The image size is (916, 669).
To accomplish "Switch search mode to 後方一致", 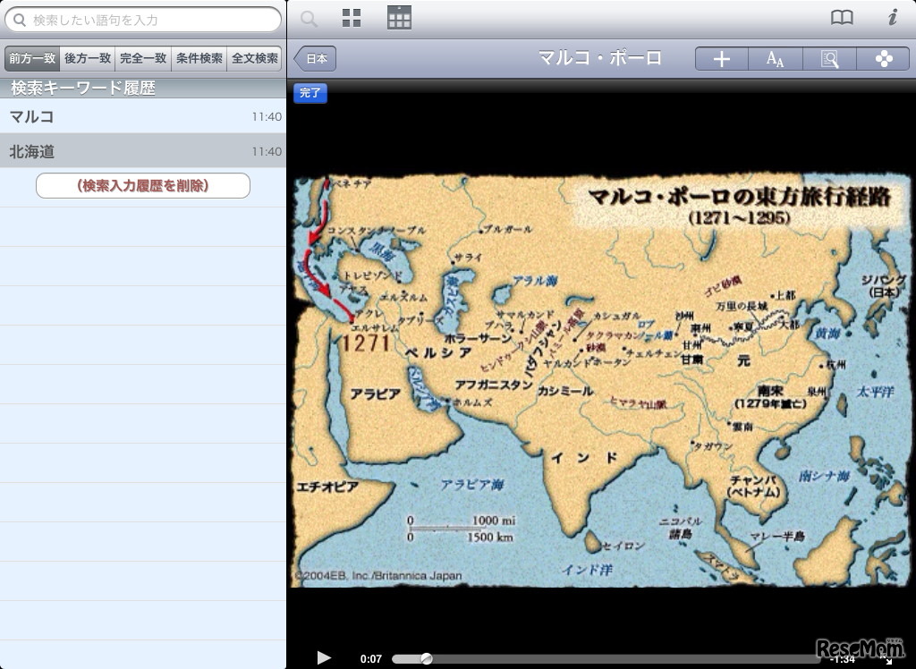I will click(x=87, y=58).
